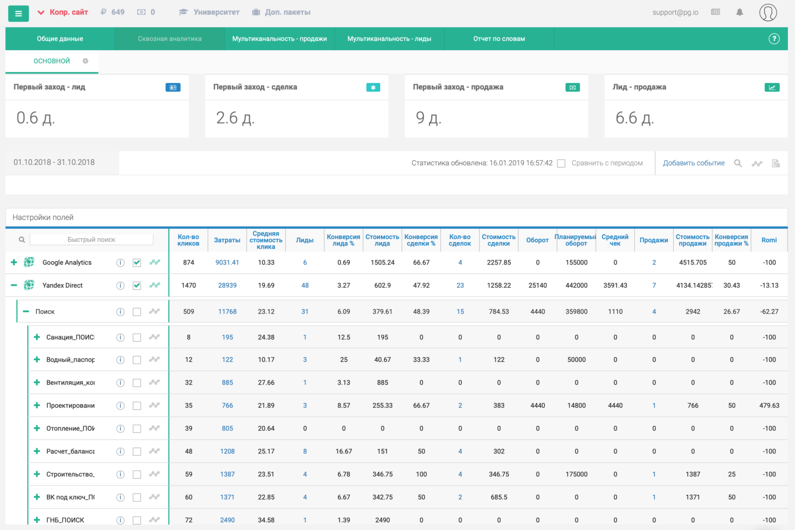Screen dimensions: 795x530
Task: Switch to the Отчет по словам tab
Action: (x=499, y=39)
